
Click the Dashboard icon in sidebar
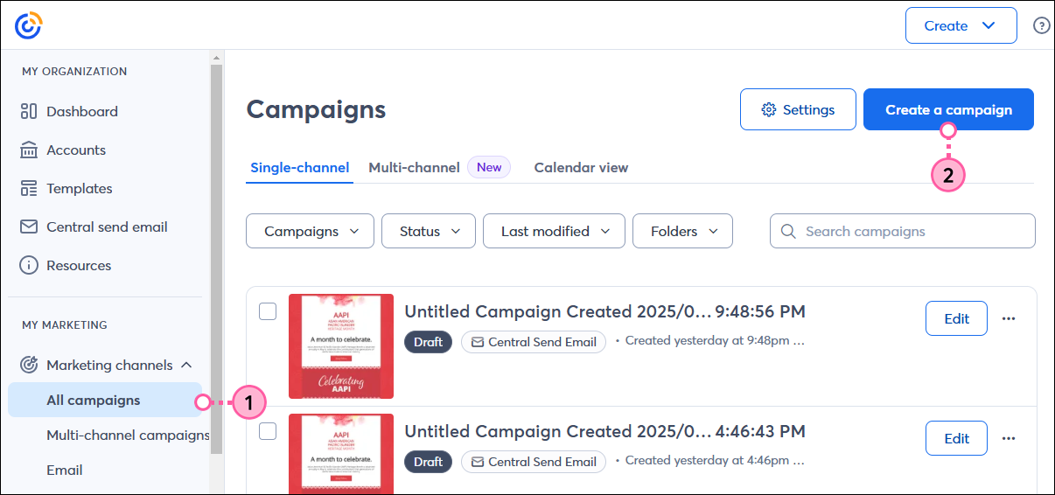pyautogui.click(x=29, y=111)
